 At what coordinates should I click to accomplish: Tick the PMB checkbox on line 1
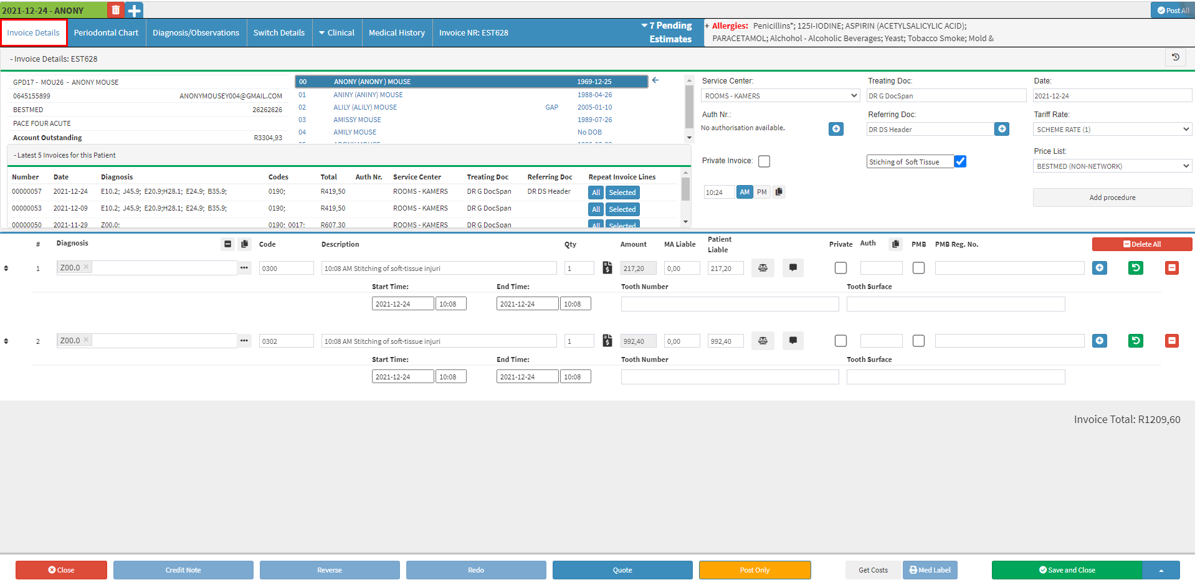pos(918,268)
